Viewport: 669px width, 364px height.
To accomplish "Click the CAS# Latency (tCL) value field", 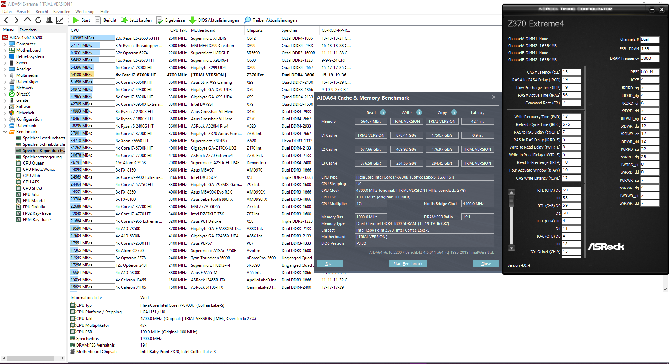I will click(x=571, y=72).
